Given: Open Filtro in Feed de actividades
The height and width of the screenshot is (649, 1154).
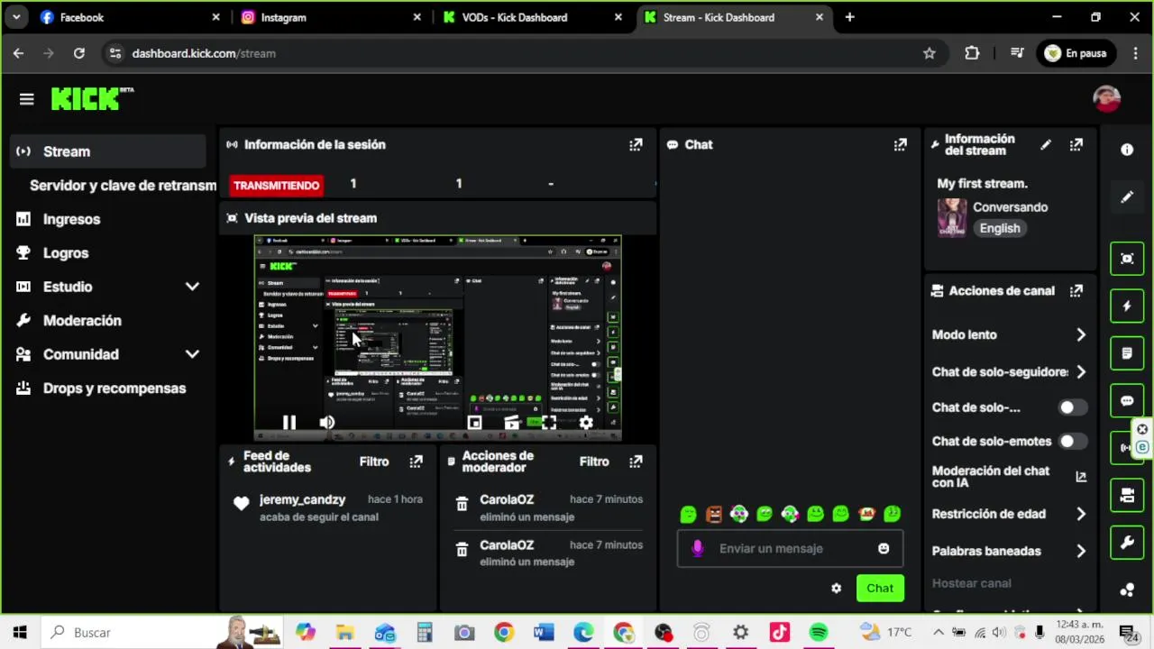Looking at the screenshot, I should (374, 462).
